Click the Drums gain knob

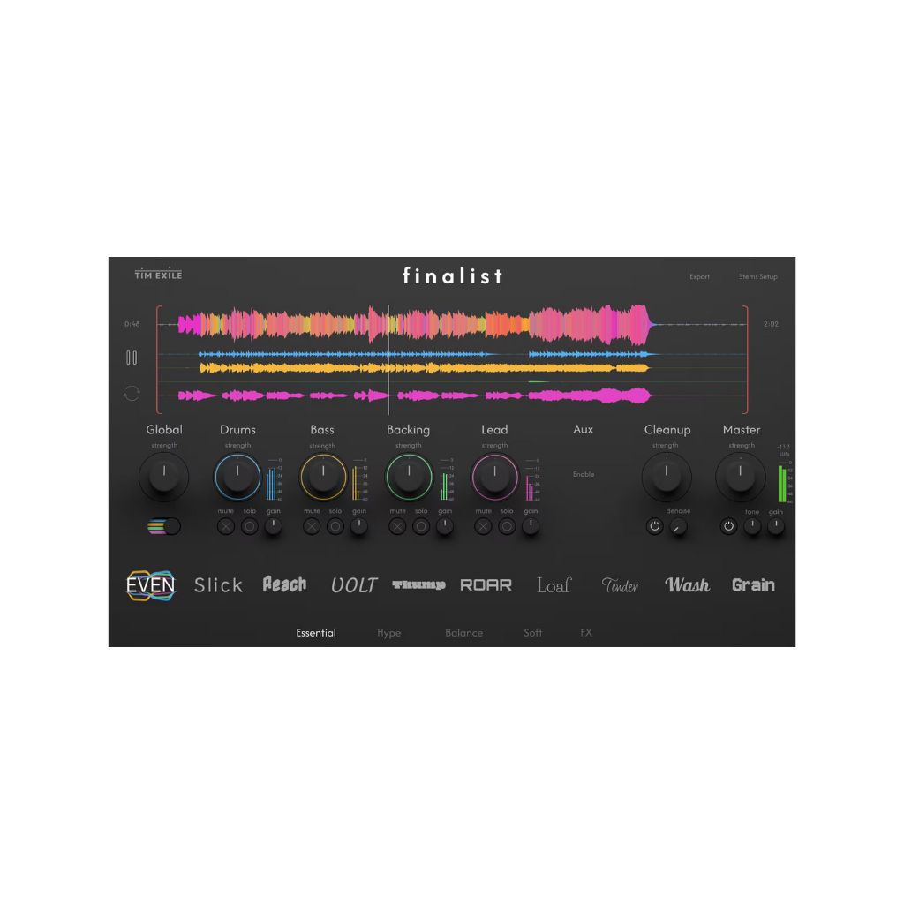click(x=274, y=526)
